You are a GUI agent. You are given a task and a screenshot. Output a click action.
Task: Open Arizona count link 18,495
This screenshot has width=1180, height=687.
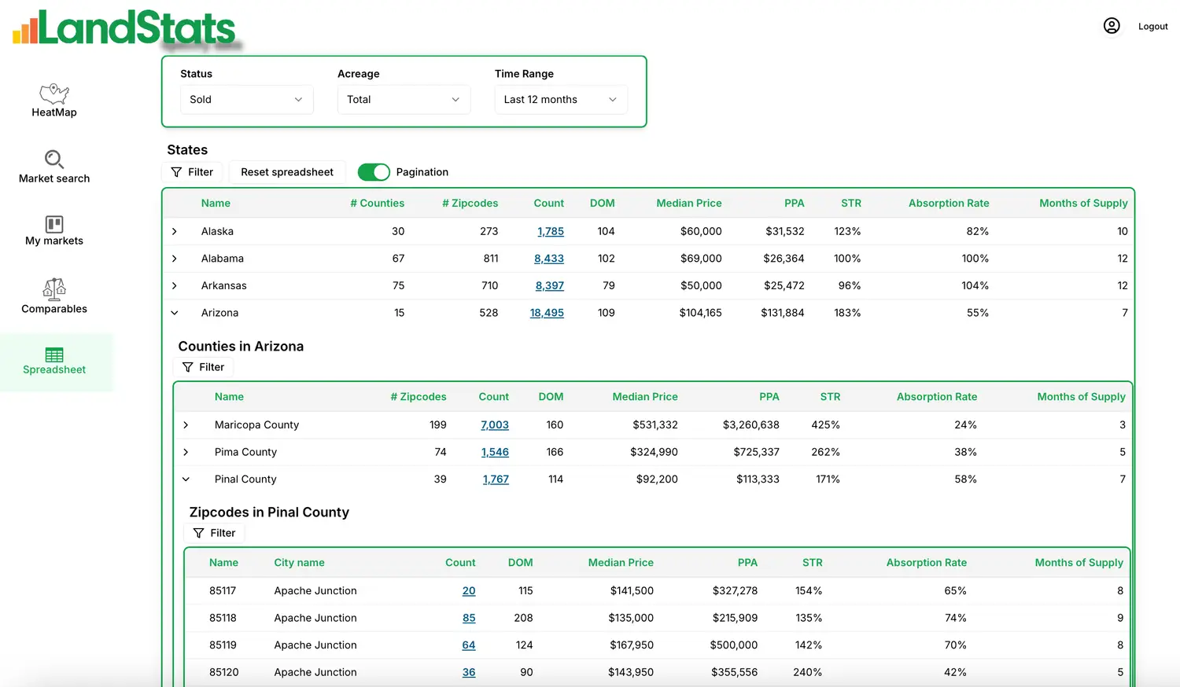(547, 313)
